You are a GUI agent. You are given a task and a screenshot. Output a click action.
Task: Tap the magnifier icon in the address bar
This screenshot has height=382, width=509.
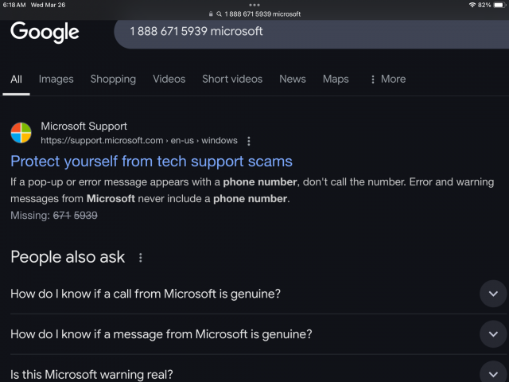pyautogui.click(x=220, y=14)
